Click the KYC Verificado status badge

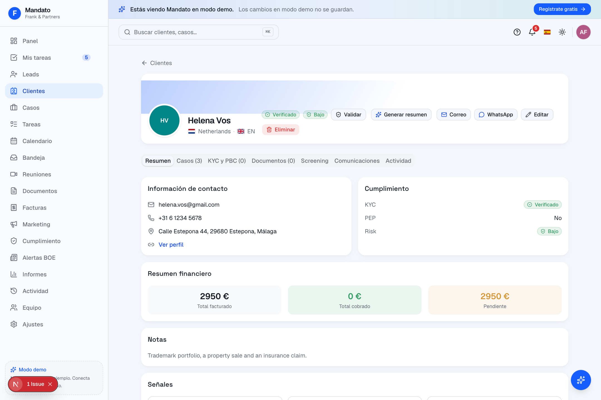pos(543,205)
